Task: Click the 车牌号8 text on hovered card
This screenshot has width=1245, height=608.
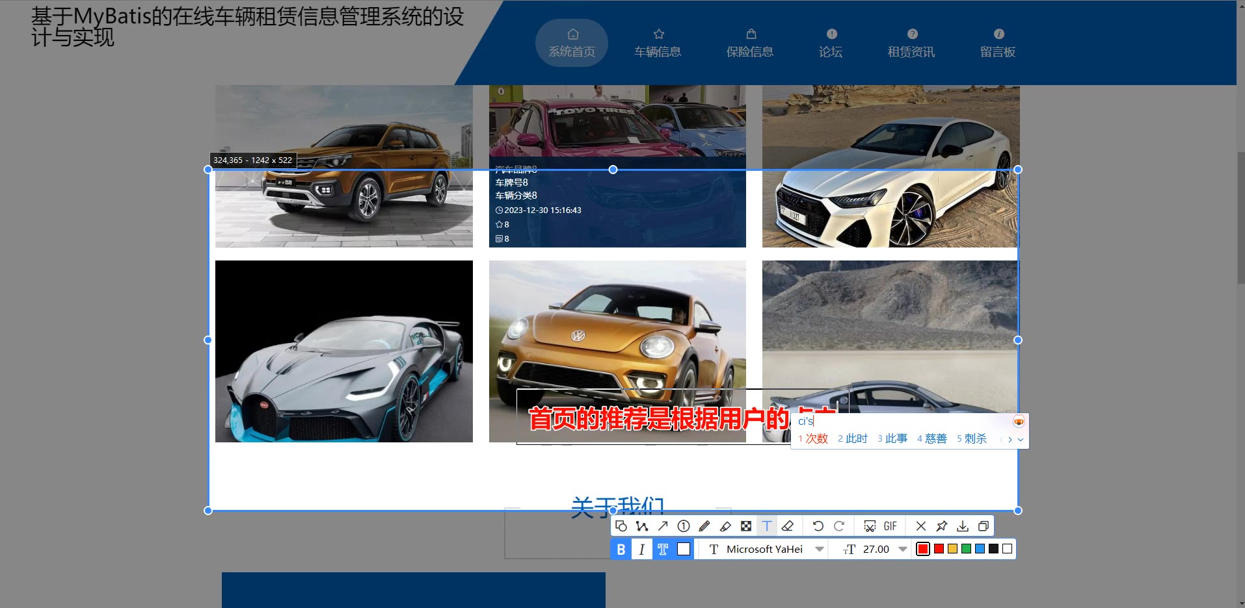Action: [512, 183]
